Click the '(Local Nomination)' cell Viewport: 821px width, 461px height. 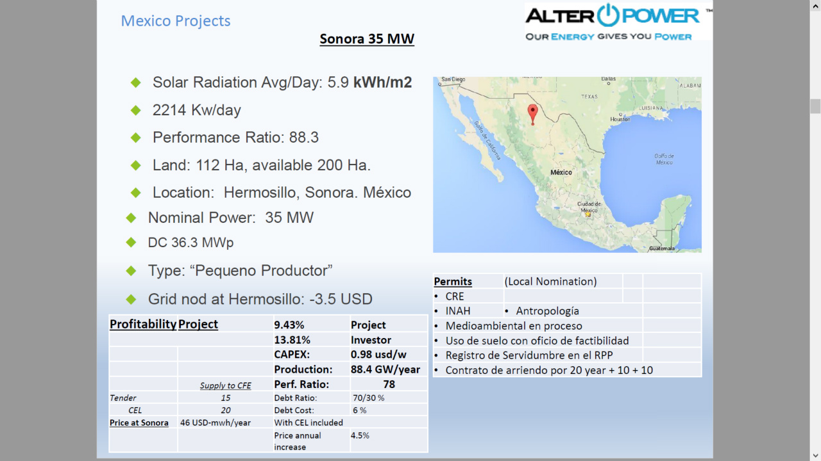550,281
